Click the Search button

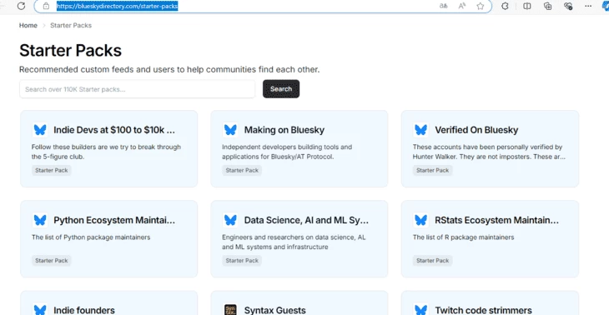point(281,89)
